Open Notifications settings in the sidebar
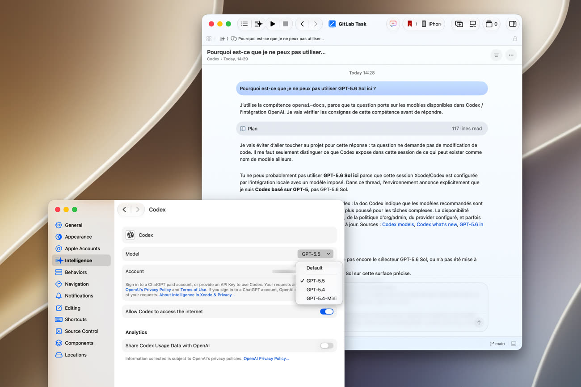The width and height of the screenshot is (581, 387). point(81,296)
